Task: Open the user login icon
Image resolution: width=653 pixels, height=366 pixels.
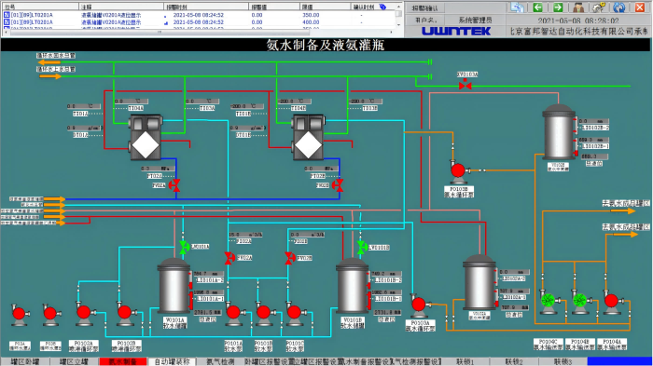Action: (x=578, y=7)
